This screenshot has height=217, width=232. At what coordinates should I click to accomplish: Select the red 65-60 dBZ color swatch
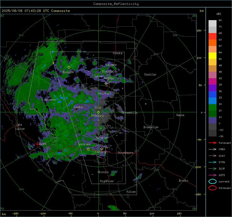[212, 36]
